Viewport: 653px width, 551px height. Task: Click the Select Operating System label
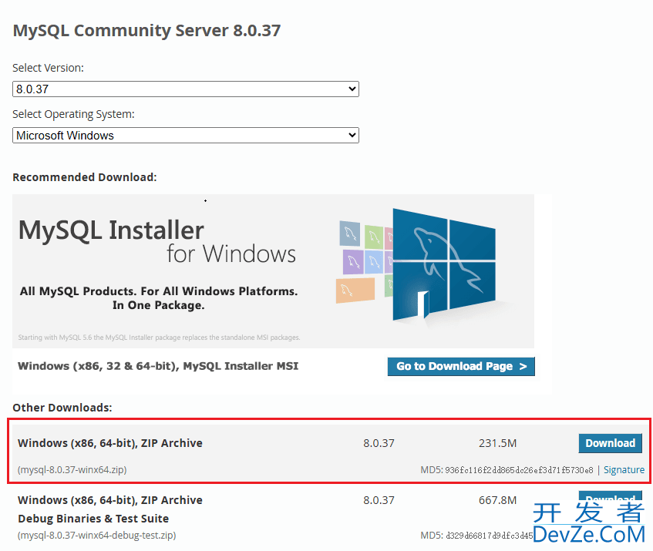[x=73, y=114]
